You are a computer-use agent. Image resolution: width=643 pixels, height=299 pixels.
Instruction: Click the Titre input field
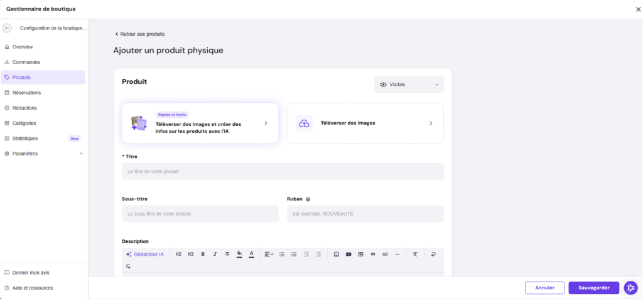pos(283,171)
